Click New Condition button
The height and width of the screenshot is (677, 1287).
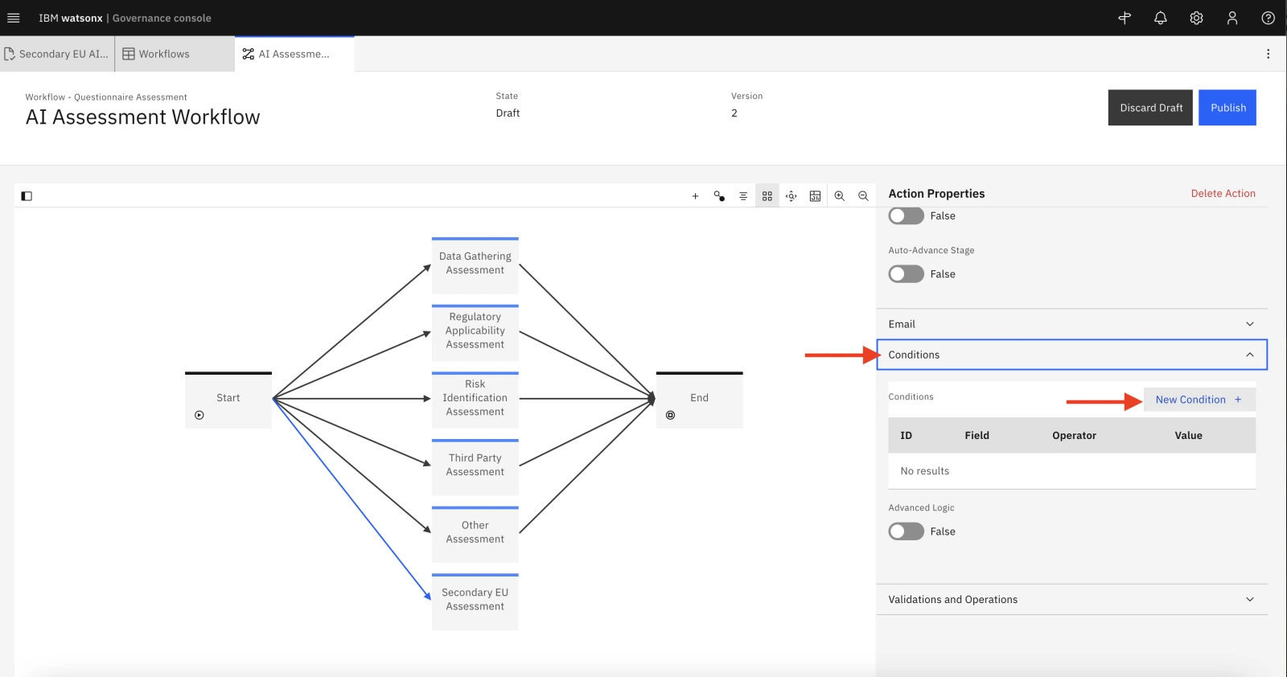tap(1199, 400)
